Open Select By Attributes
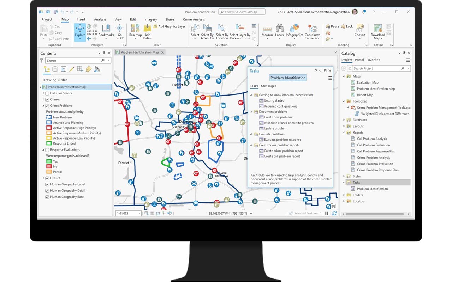Image resolution: width=452 pixels, height=282 pixels. (x=207, y=31)
